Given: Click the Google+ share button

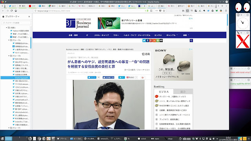Looking at the screenshot, I should coord(143,78).
